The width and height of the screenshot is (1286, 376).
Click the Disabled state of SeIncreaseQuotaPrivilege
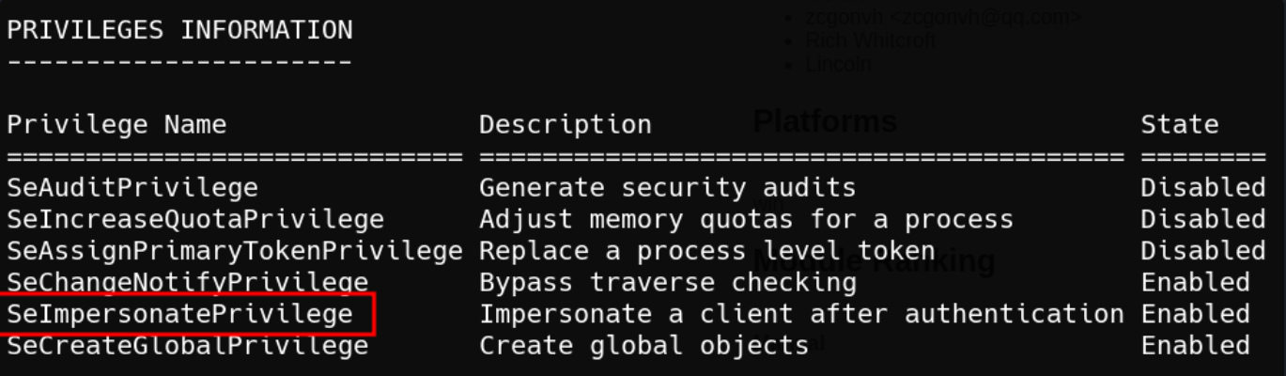pos(1202,220)
